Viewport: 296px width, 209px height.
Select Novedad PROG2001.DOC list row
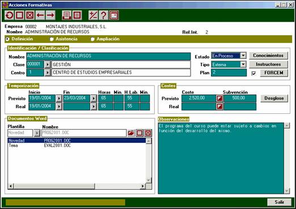(x=77, y=140)
